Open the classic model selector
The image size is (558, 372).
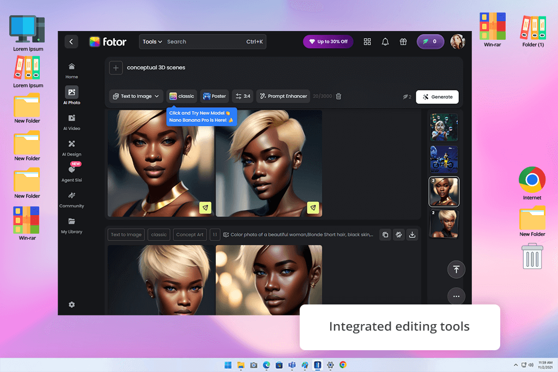tap(181, 96)
